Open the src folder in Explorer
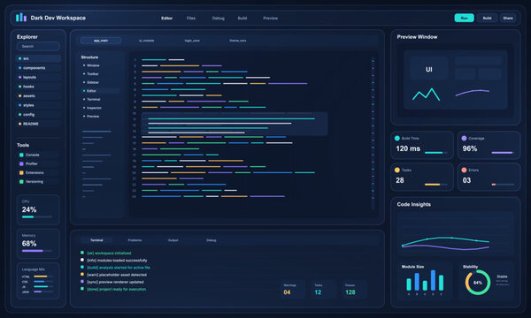The height and width of the screenshot is (318, 531). pyautogui.click(x=38, y=58)
